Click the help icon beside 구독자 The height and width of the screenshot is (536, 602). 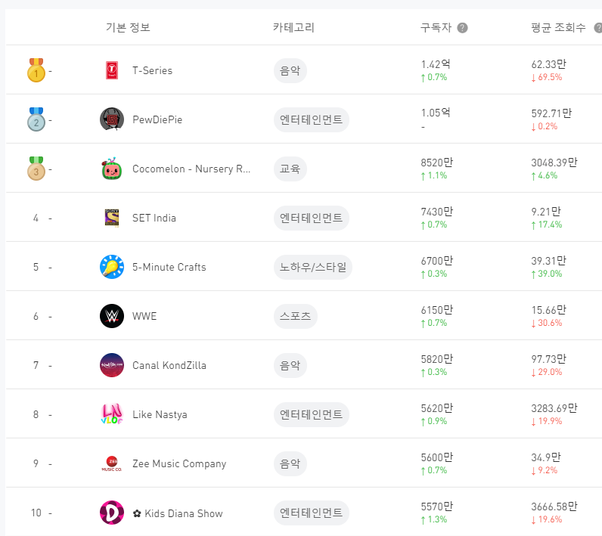point(462,28)
